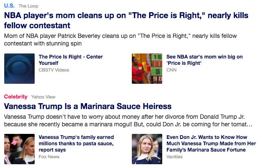Screen dimensions: 259x168
Task: Click the Vanities source label
Action: click(x=174, y=157)
